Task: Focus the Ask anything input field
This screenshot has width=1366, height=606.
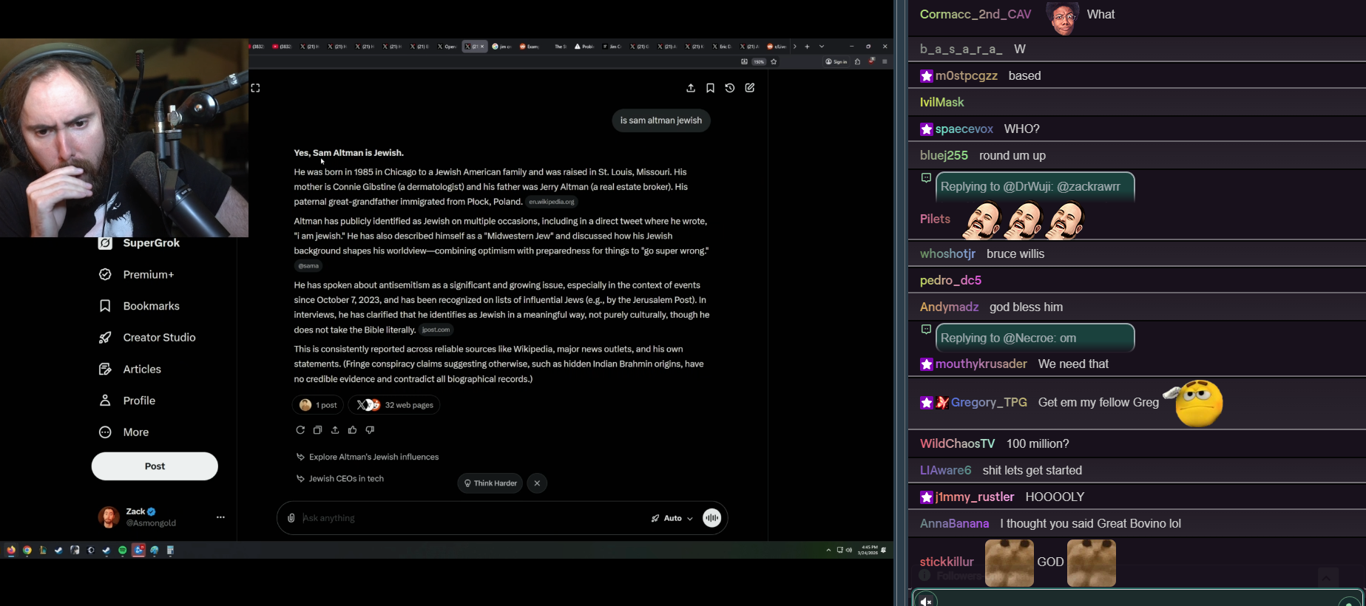Action: (x=472, y=518)
